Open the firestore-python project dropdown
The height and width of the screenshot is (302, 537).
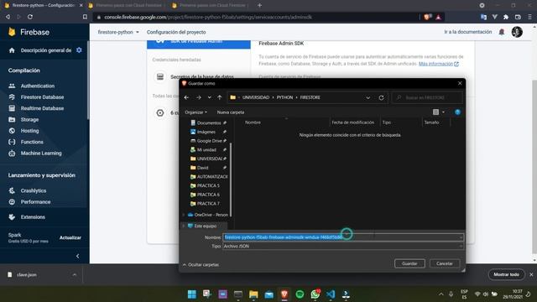point(118,32)
